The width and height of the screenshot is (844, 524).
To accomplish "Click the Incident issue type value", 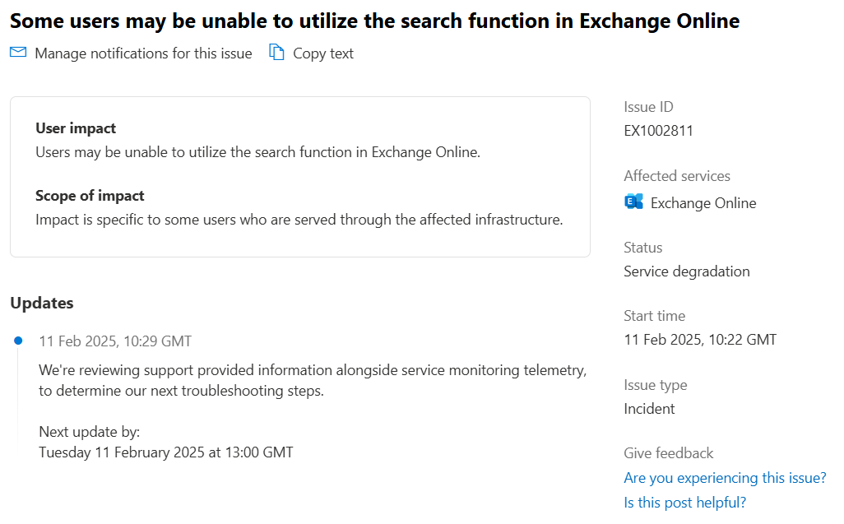I will click(649, 409).
